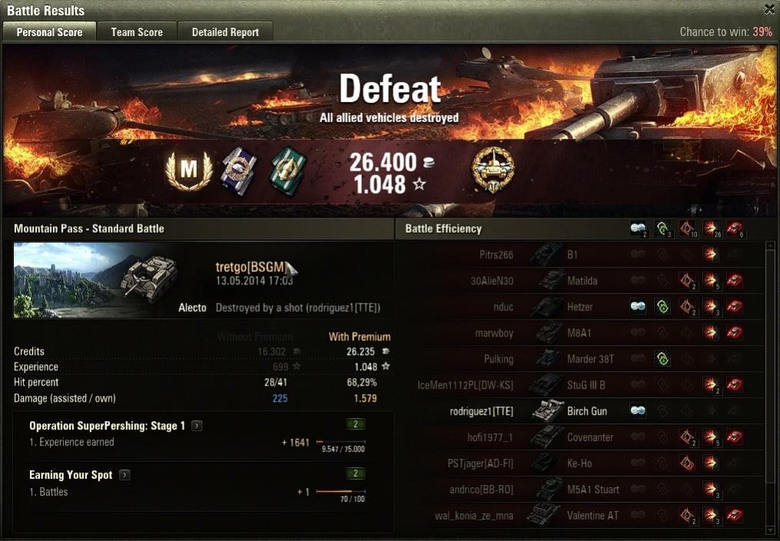The image size is (780, 541).
Task: Click Birch Gun row's spotted icon
Action: tap(639, 410)
